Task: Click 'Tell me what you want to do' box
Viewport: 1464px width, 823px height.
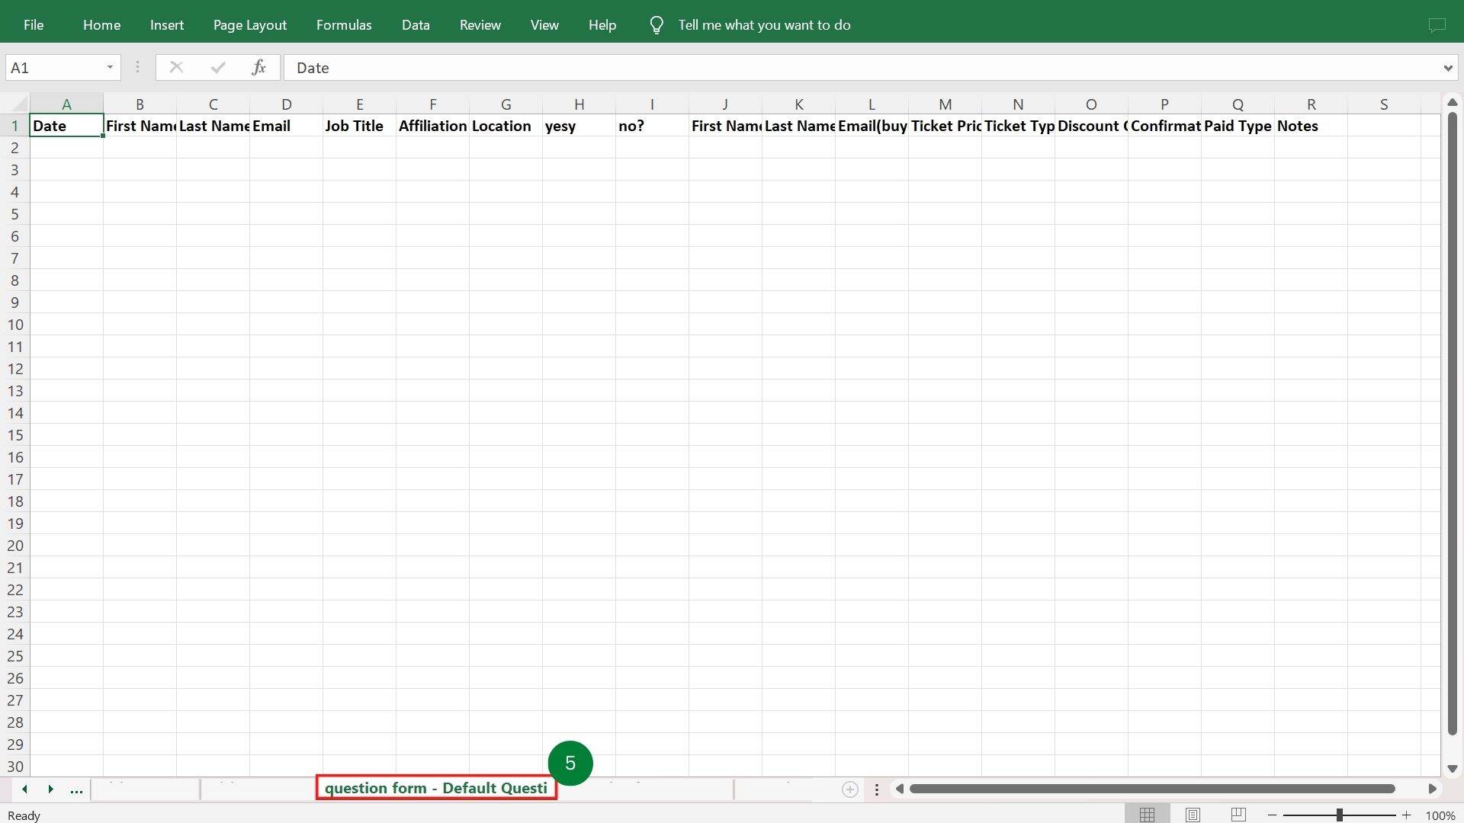Action: point(764,25)
